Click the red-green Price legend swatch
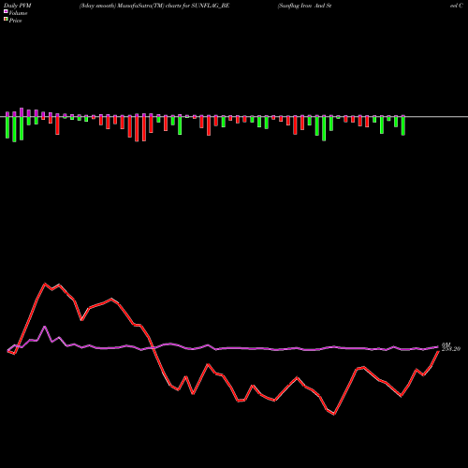468x468 pixels. pos(6,20)
